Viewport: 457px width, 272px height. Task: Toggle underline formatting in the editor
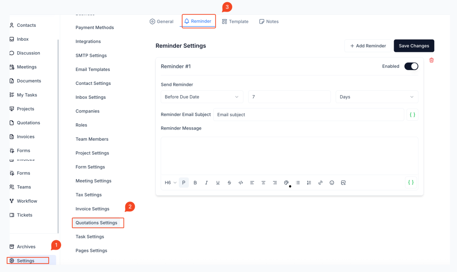point(218,183)
